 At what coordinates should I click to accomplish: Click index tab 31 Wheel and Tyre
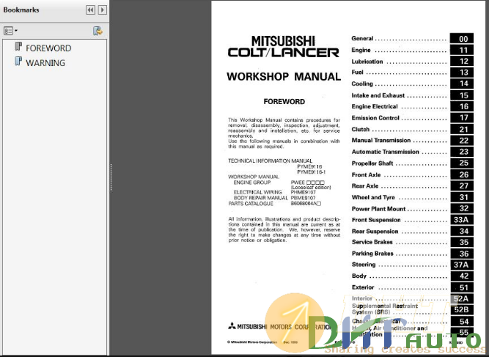tap(462, 197)
